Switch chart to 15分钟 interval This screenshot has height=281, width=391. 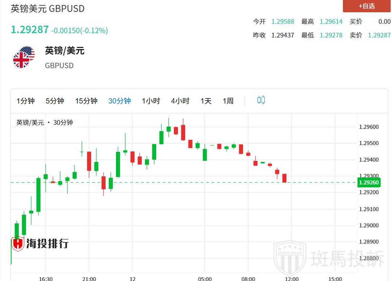[86, 101]
